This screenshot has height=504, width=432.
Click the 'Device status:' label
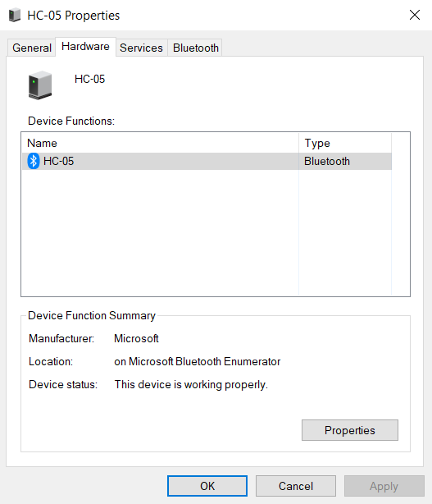pyautogui.click(x=63, y=385)
